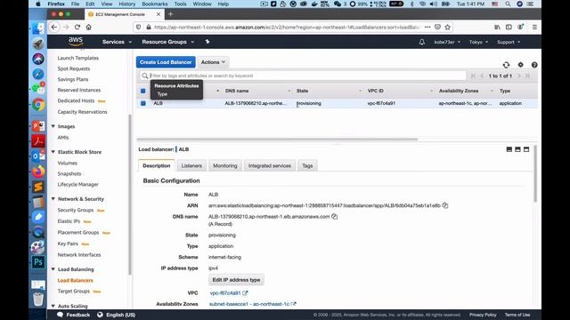Open Sublime Text from the dock
The image size is (570, 320).
coord(38,187)
